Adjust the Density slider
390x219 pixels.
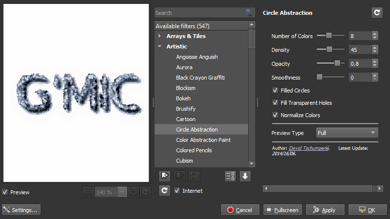click(x=330, y=49)
